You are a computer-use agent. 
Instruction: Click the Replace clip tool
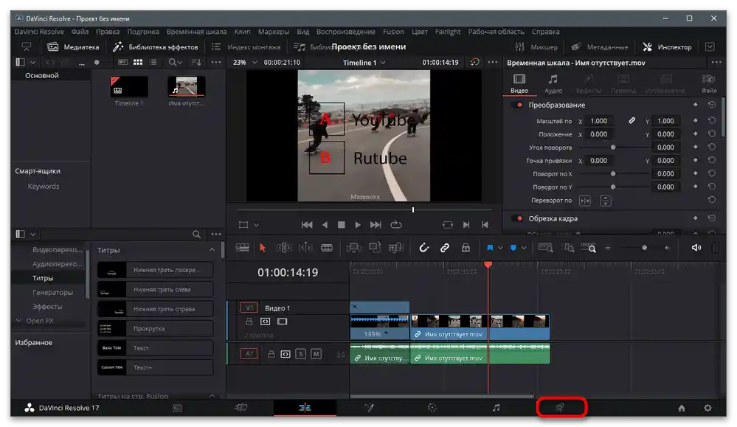point(395,248)
